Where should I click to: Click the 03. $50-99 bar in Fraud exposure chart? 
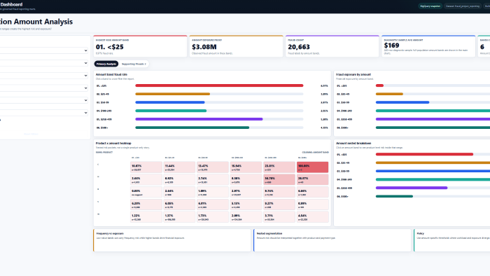[402, 102]
